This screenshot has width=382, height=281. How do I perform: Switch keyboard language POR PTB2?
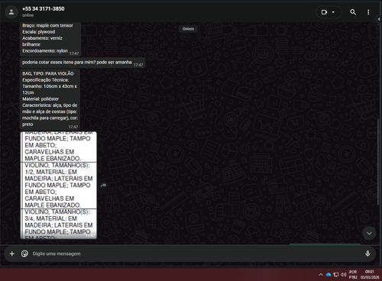[x=353, y=274]
